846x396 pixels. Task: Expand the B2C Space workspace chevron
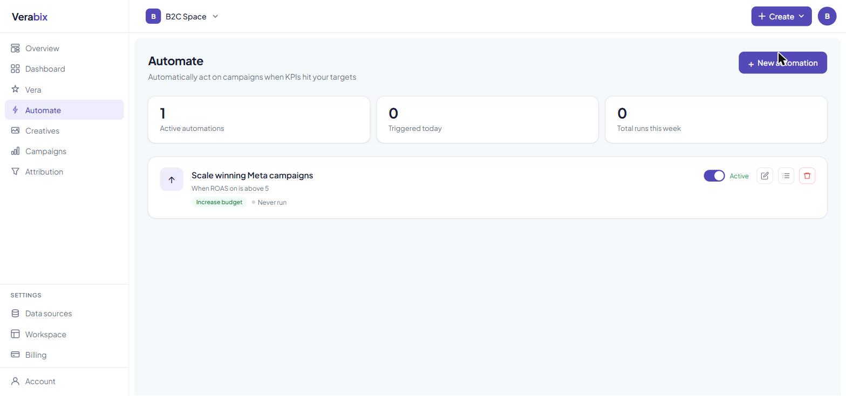(x=215, y=16)
